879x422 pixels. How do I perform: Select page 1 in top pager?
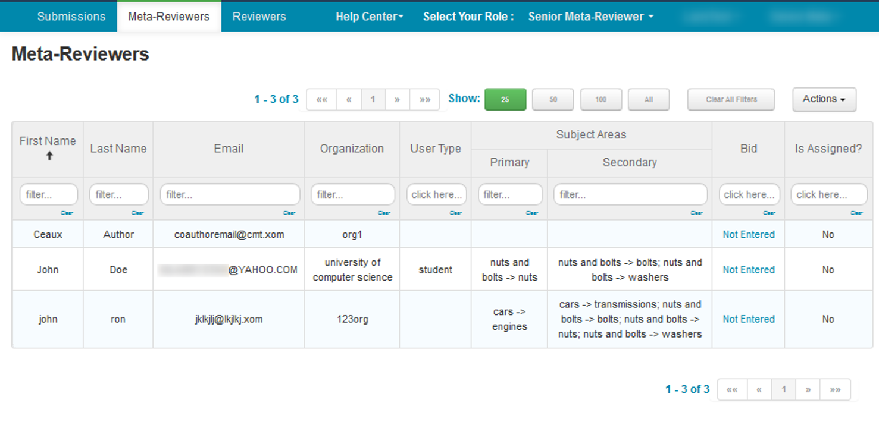373,100
